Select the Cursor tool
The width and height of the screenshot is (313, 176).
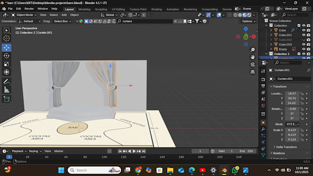(x=6, y=38)
